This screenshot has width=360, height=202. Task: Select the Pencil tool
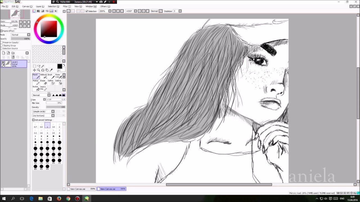[x=36, y=76]
